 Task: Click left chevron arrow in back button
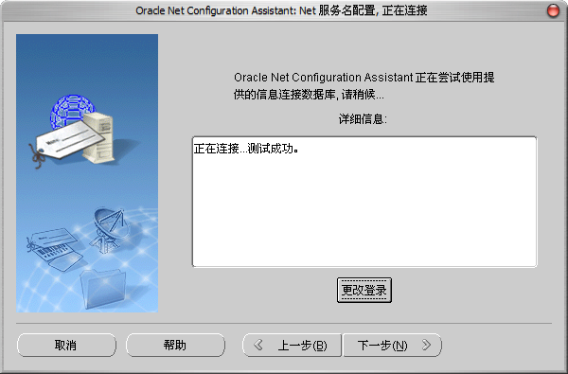pos(258,345)
